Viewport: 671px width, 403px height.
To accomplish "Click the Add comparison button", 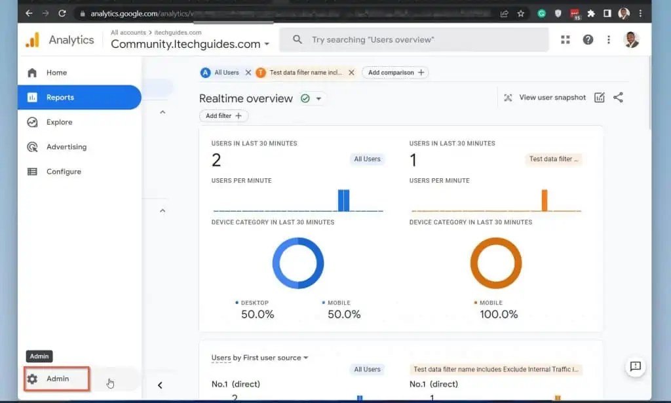I will pos(394,73).
